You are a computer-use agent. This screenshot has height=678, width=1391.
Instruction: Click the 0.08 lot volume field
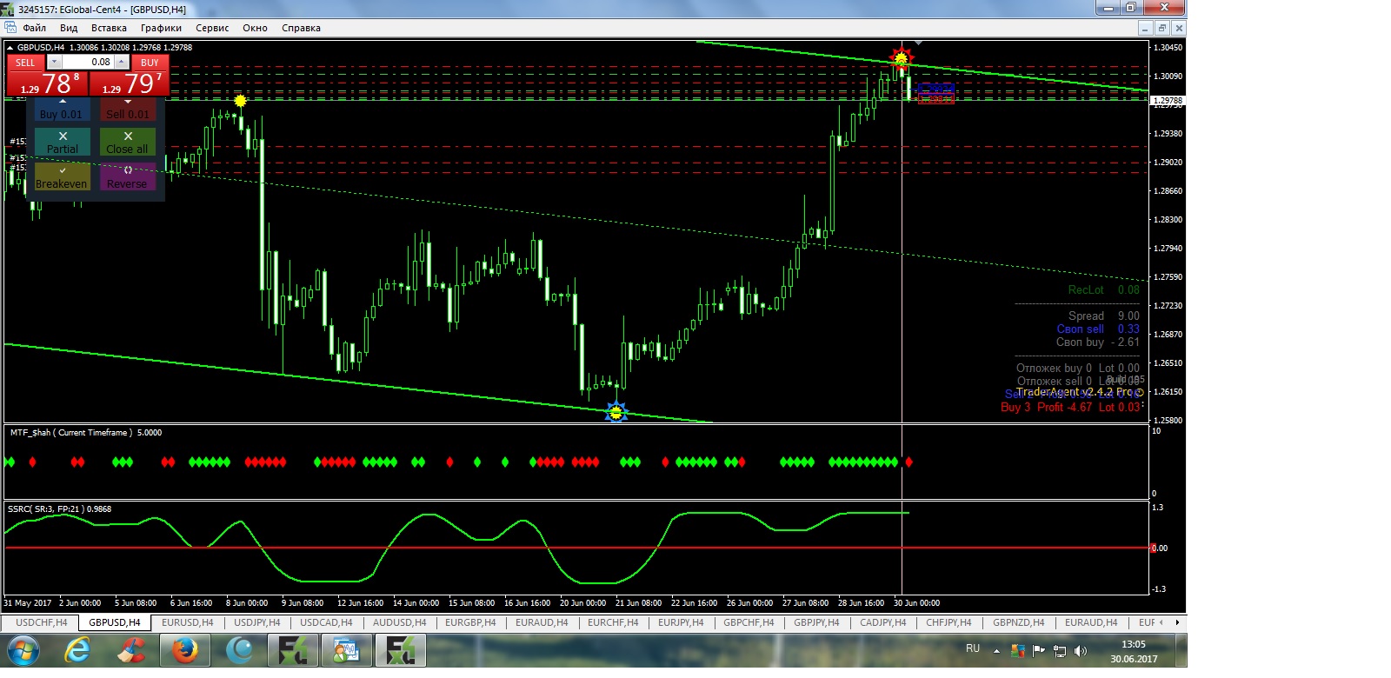coord(88,62)
